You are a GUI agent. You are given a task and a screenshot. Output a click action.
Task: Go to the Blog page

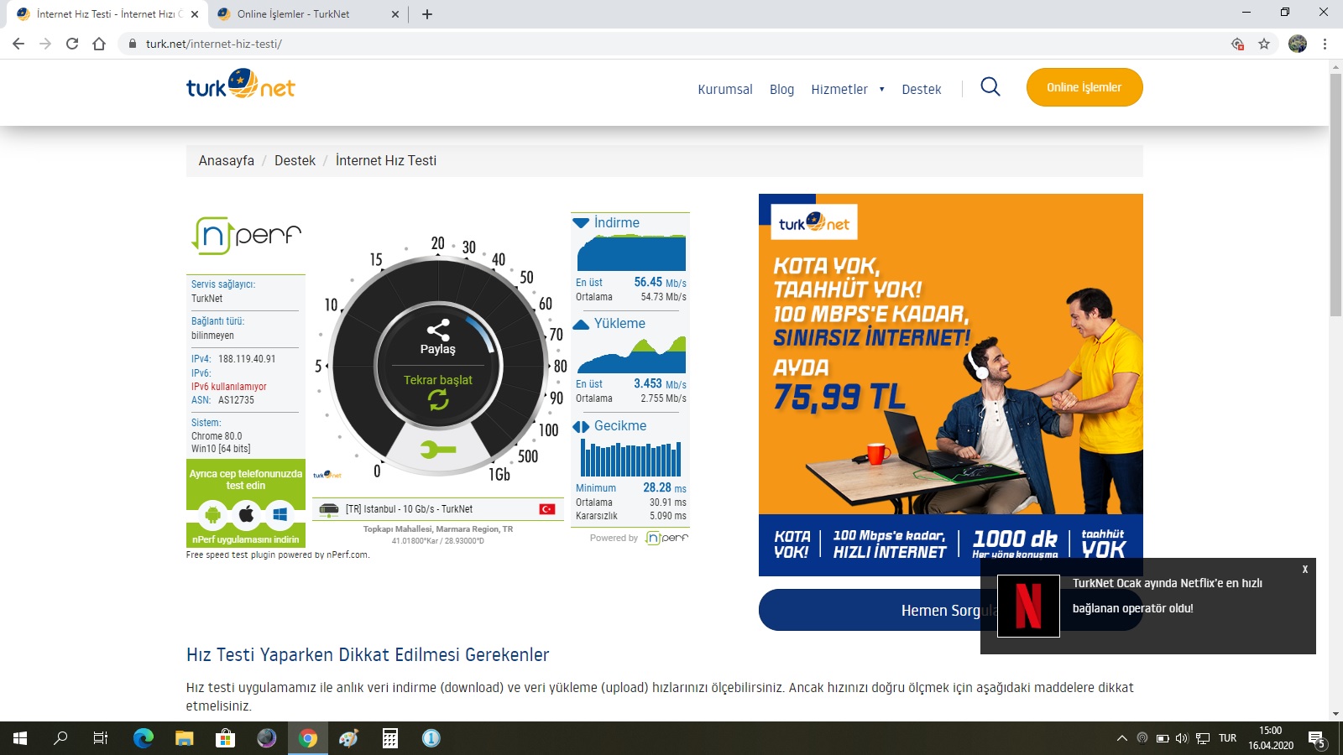pyautogui.click(x=781, y=89)
